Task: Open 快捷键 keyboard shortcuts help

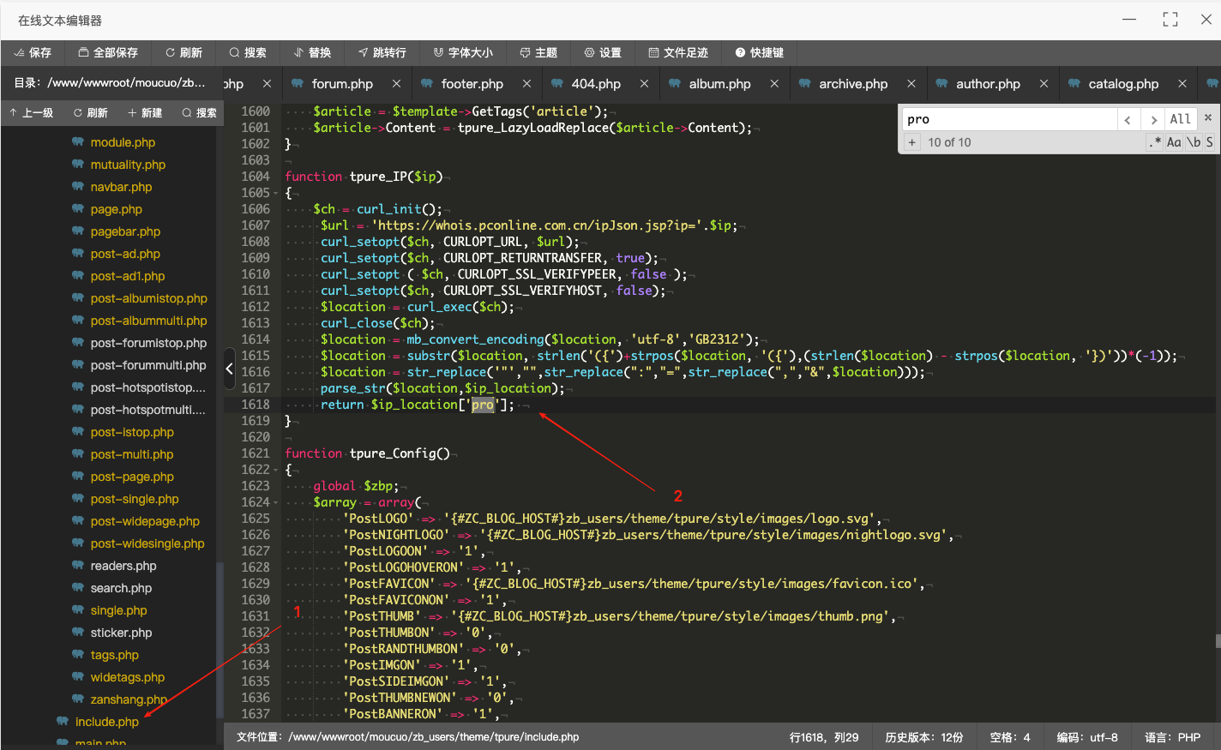Action: pyautogui.click(x=760, y=52)
